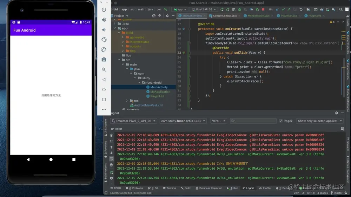The width and height of the screenshot is (351, 197).
Task: Click the master git branch in status bar
Action: click(337, 193)
